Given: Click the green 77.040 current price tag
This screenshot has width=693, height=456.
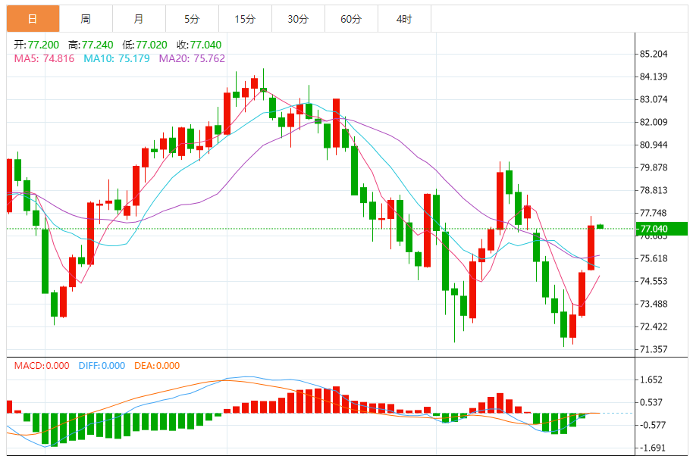Looking at the screenshot, I should click(x=661, y=229).
